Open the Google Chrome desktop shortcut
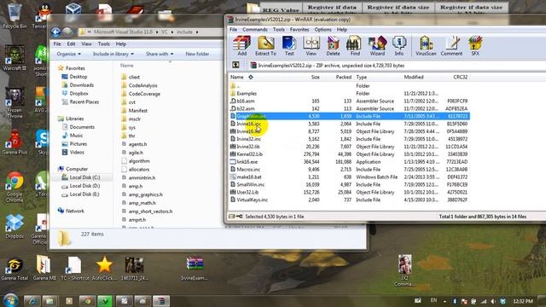 pyautogui.click(x=15, y=188)
